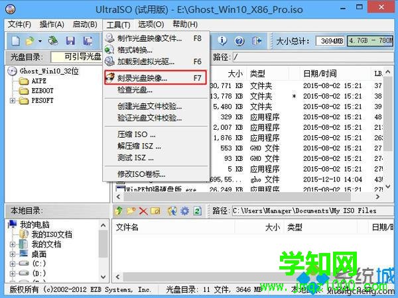Expand the 我的文档 tree node

12,244
